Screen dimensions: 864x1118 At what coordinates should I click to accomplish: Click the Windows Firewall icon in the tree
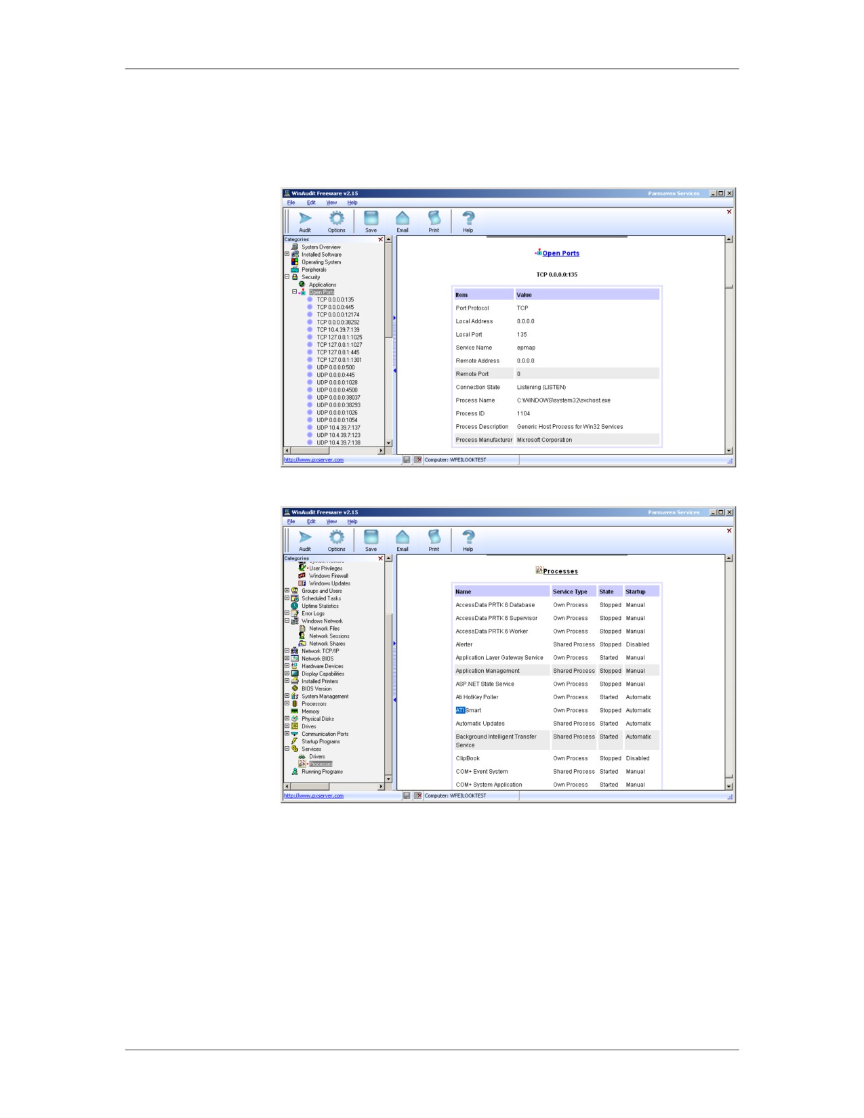pos(302,575)
